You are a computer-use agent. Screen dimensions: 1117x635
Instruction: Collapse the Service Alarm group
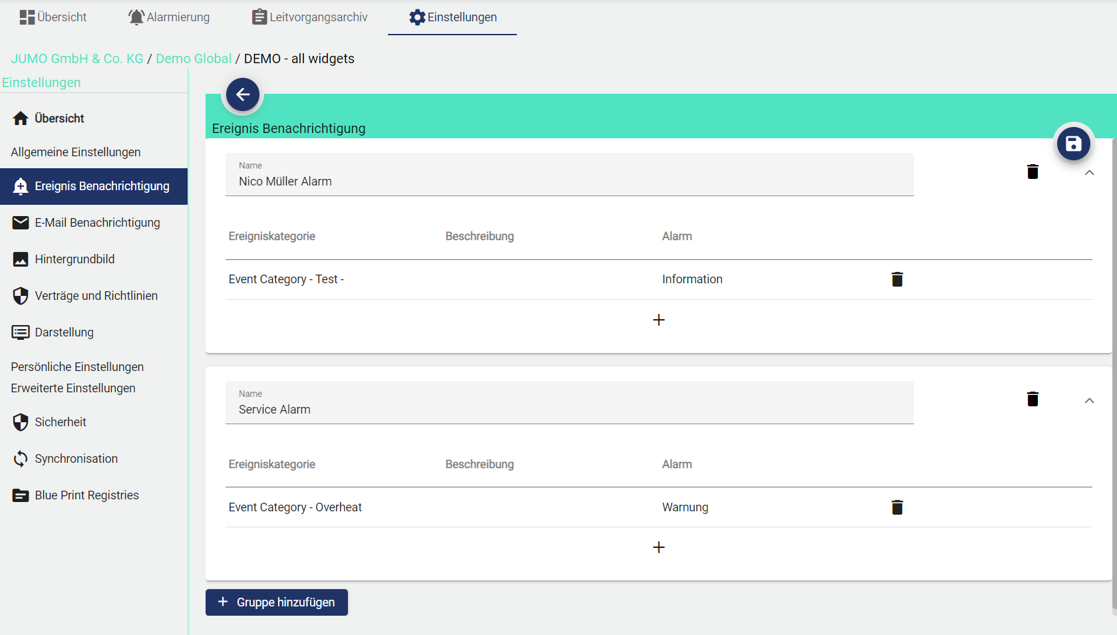pyautogui.click(x=1089, y=400)
